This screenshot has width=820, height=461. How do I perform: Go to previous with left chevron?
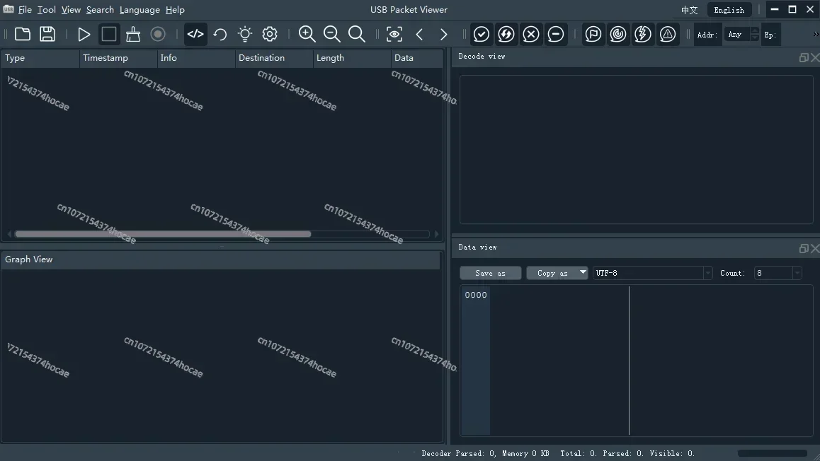tap(419, 35)
